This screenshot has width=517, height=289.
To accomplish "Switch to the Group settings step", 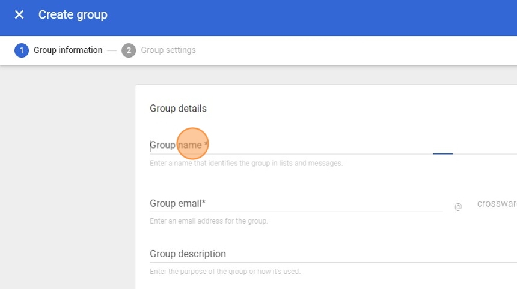I will click(x=168, y=50).
